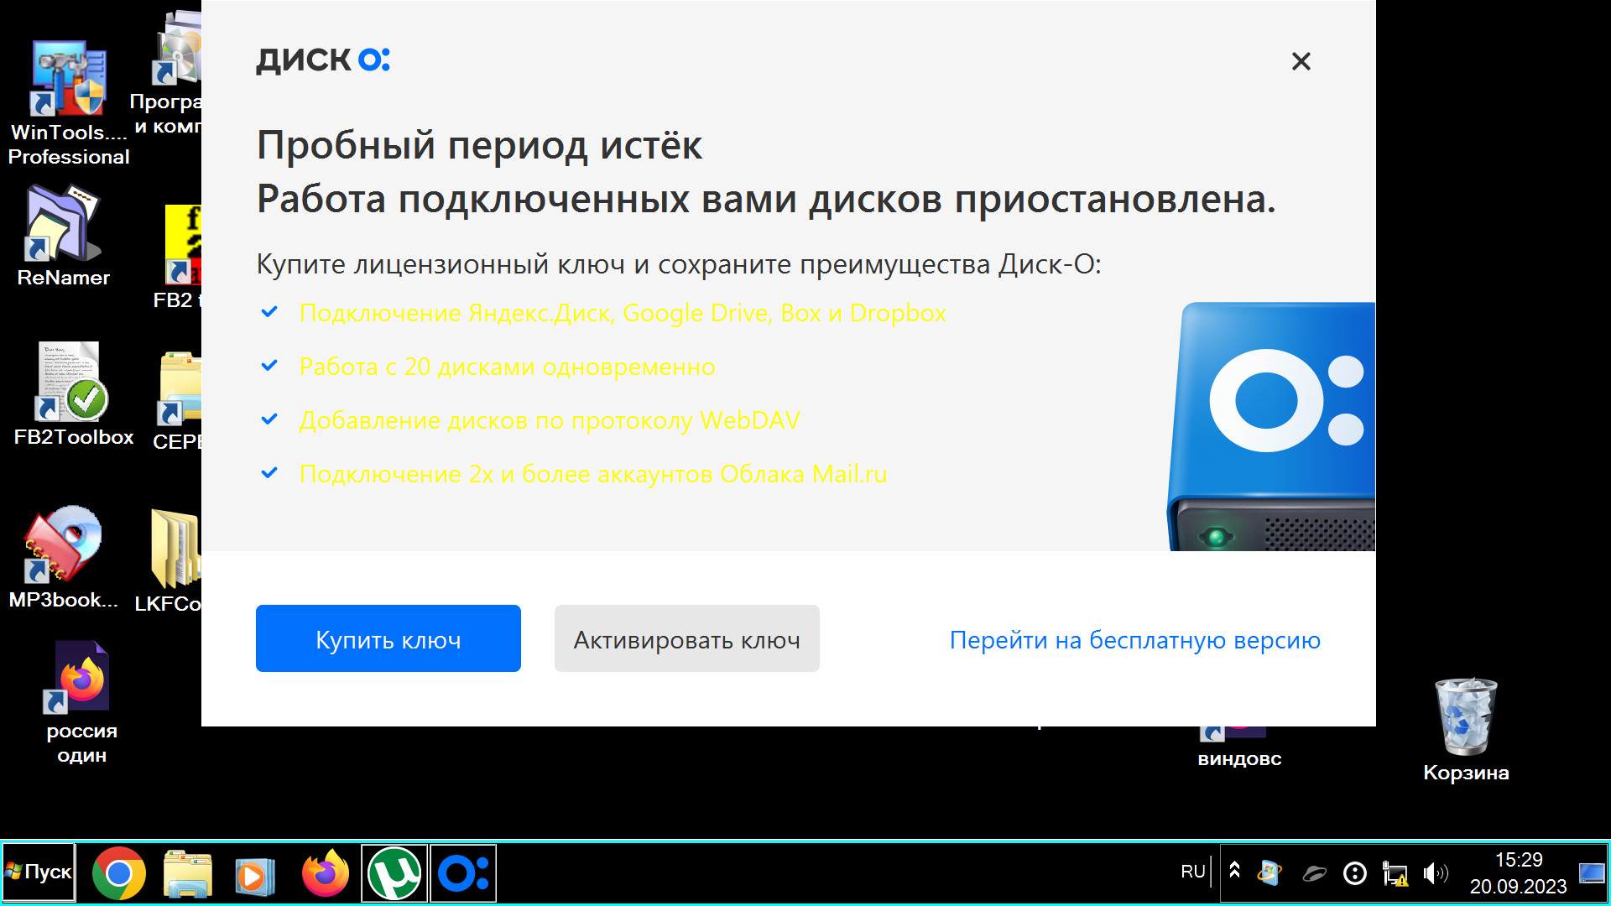Click the Работа с 20 дисками одновременно line

[507, 367]
